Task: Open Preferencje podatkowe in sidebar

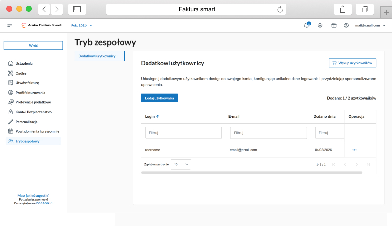Action: pos(33,102)
